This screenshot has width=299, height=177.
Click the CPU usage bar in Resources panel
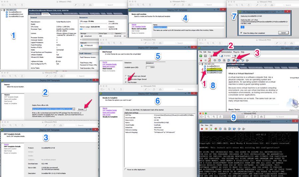click(x=93, y=24)
